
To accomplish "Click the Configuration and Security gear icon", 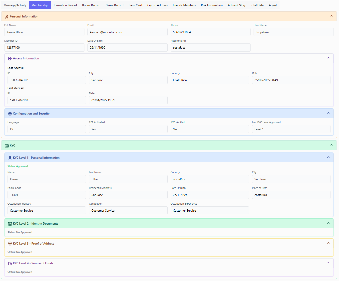I will 10,114.
